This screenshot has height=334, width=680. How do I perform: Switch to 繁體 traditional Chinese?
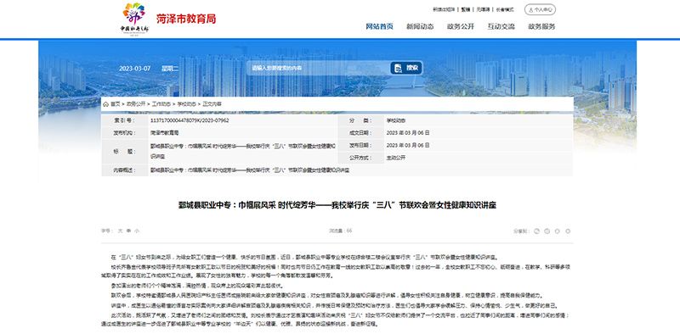pyautogui.click(x=466, y=9)
